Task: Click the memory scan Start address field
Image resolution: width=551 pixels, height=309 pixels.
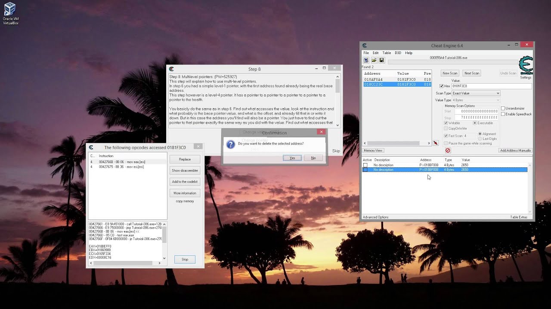Action: coord(477,111)
